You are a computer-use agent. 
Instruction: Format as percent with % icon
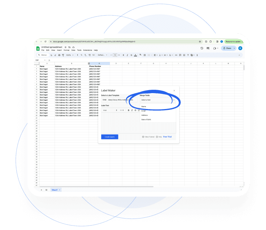[x=81, y=55]
